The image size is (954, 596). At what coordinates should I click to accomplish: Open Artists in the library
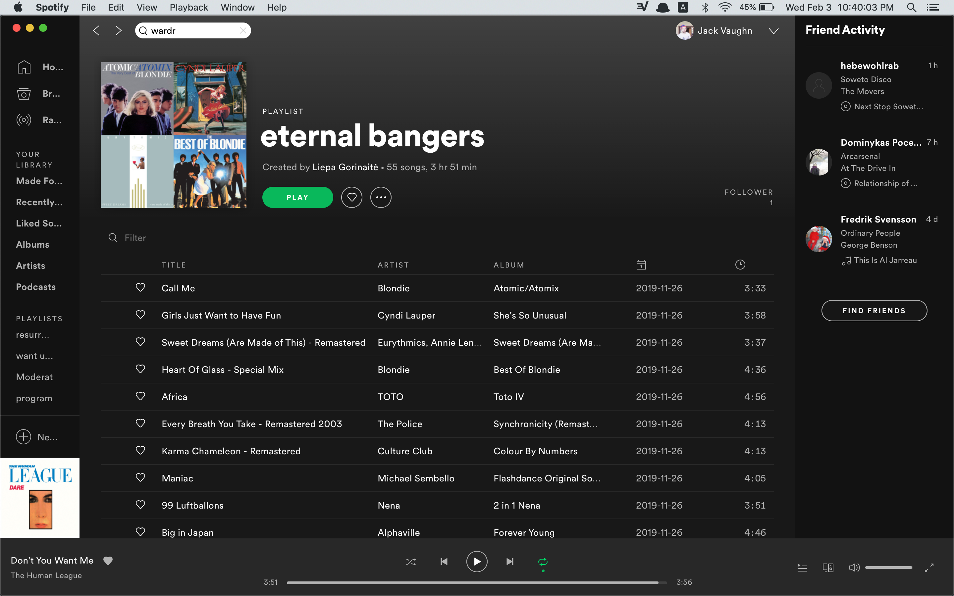[30, 266]
